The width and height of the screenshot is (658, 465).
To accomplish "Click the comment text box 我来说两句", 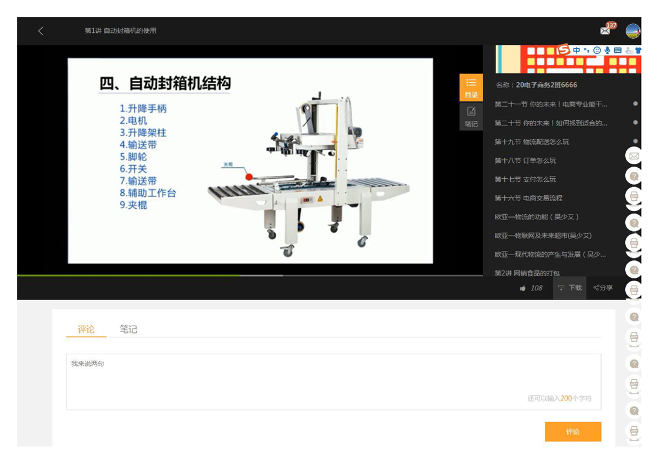I will click(x=333, y=381).
